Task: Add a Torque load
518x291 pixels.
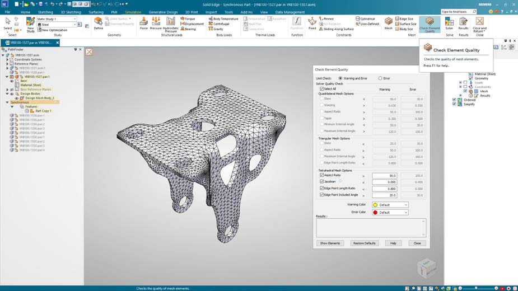Action: [188, 19]
